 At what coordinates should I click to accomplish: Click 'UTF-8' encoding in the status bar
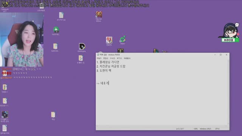click(217, 129)
